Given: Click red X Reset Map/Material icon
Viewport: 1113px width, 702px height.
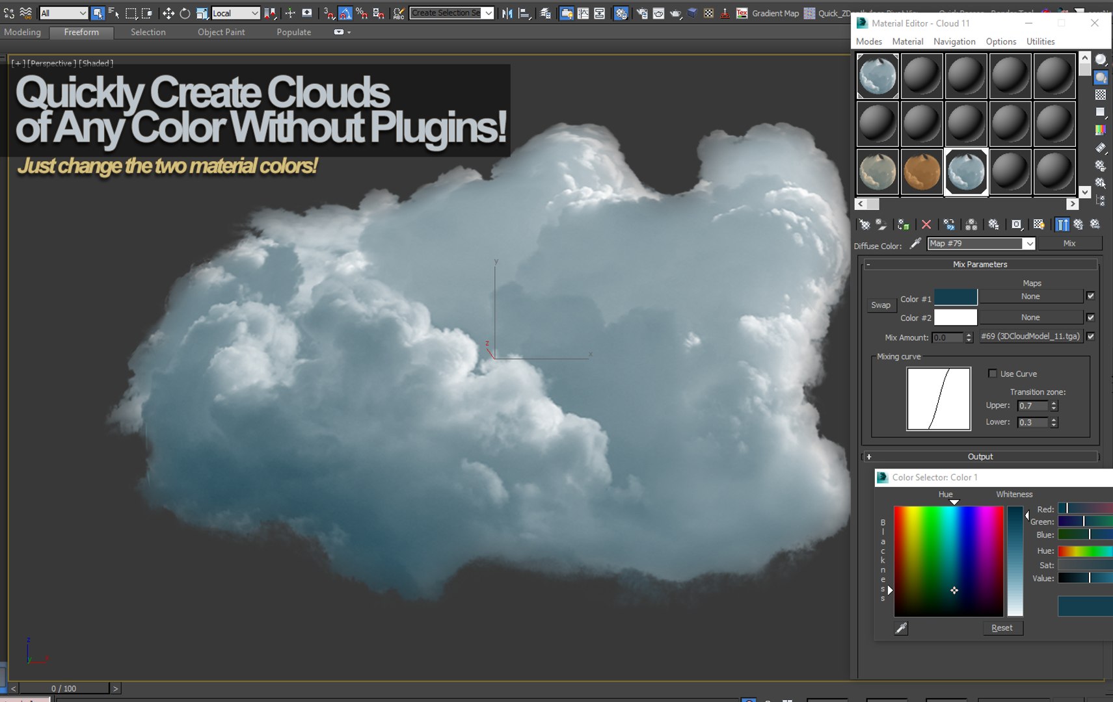Looking at the screenshot, I should pos(926,224).
